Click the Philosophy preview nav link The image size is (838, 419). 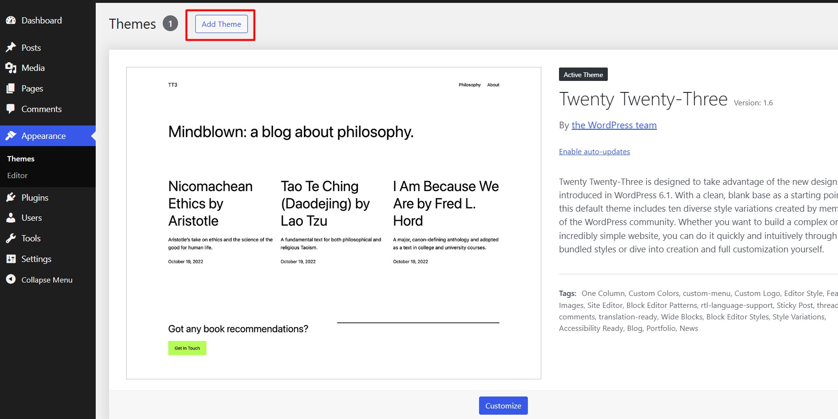(x=469, y=85)
